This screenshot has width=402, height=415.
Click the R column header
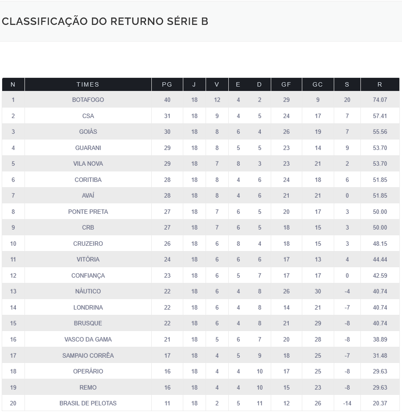pos(380,84)
